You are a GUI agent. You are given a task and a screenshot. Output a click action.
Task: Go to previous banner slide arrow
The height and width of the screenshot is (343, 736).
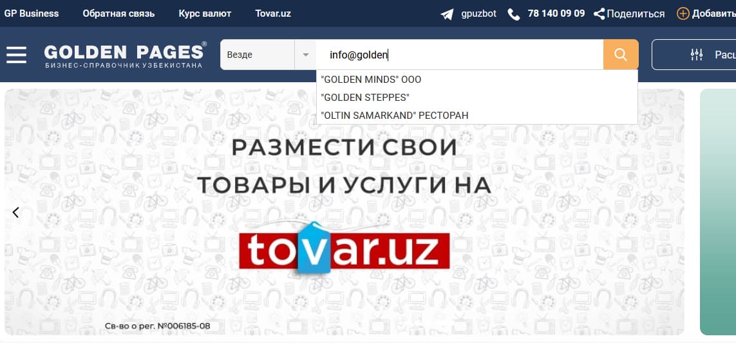point(15,213)
